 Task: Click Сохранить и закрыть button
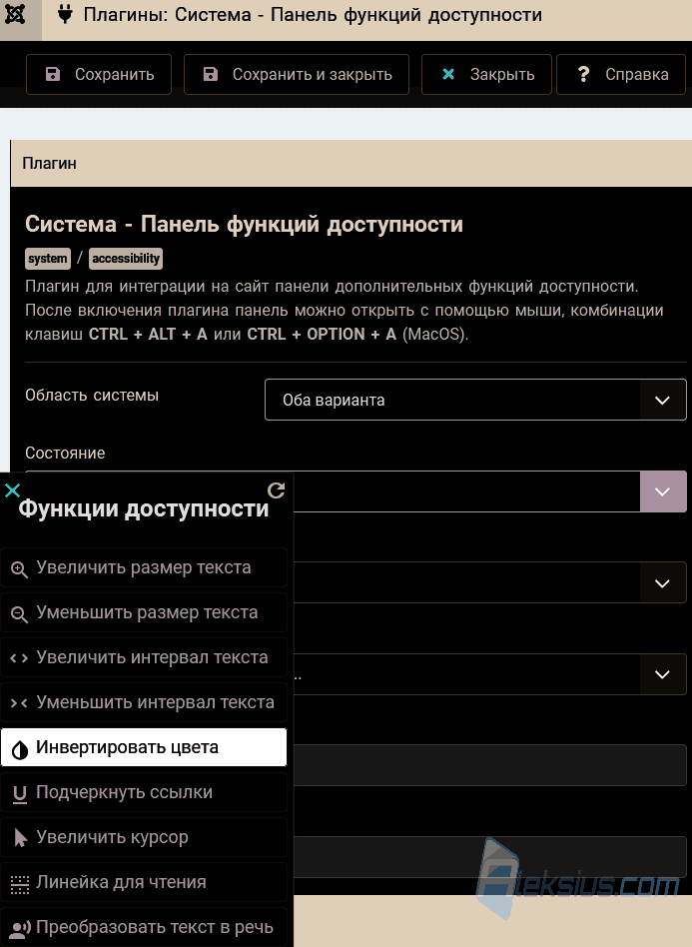point(297,74)
